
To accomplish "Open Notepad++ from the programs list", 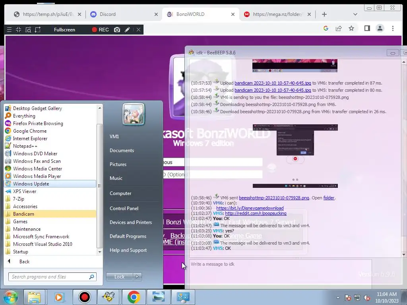I will pos(50,146).
